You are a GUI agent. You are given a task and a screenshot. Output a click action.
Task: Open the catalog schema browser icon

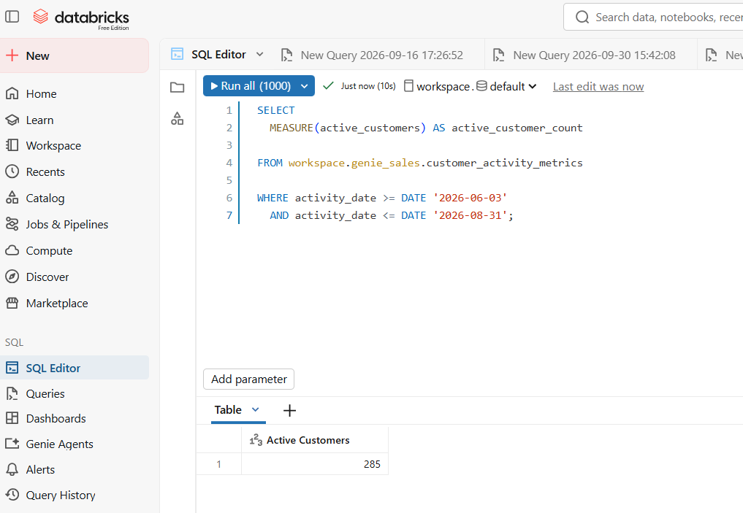coord(178,118)
